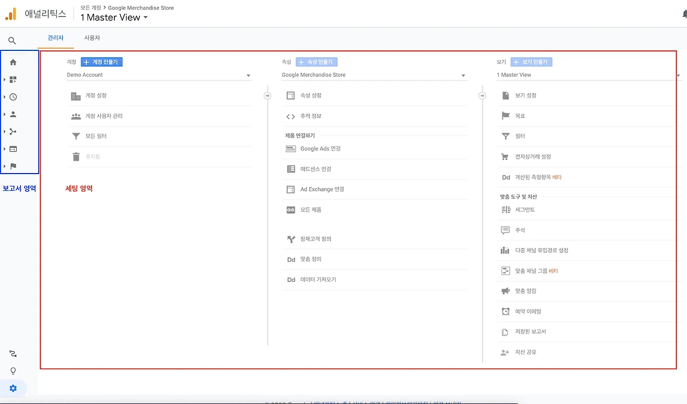This screenshot has height=404, width=687.
Task: Open the notifications bell icon
Action: [684, 14]
